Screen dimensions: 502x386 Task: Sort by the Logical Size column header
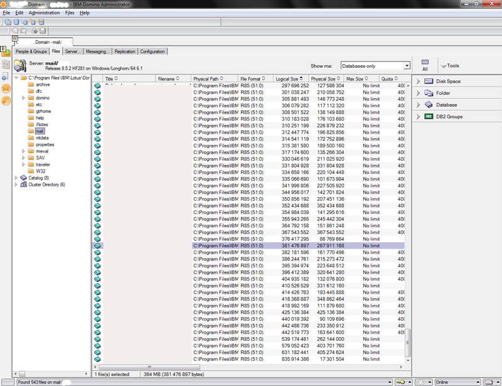point(291,79)
